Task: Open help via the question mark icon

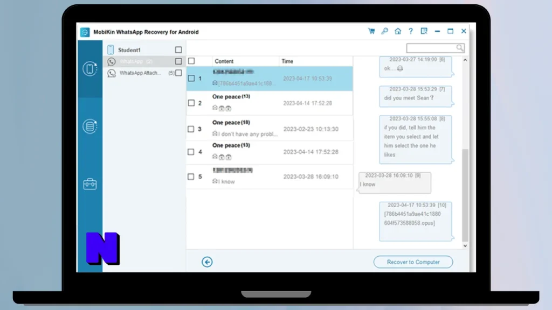Action: [x=410, y=31]
